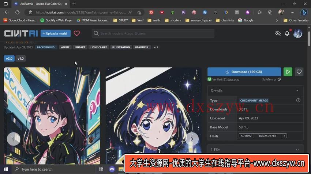
Task: Open the class links bookmarks folder
Action: 225,20
